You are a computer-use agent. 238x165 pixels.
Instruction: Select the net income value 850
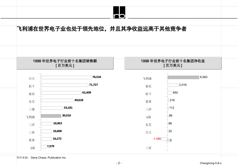[175, 93]
